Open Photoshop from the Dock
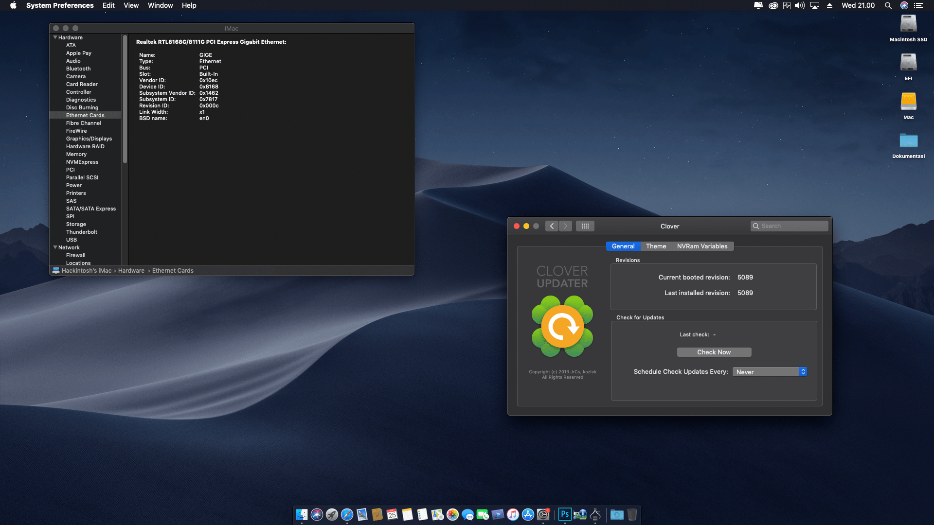The width and height of the screenshot is (934, 525). [565, 514]
